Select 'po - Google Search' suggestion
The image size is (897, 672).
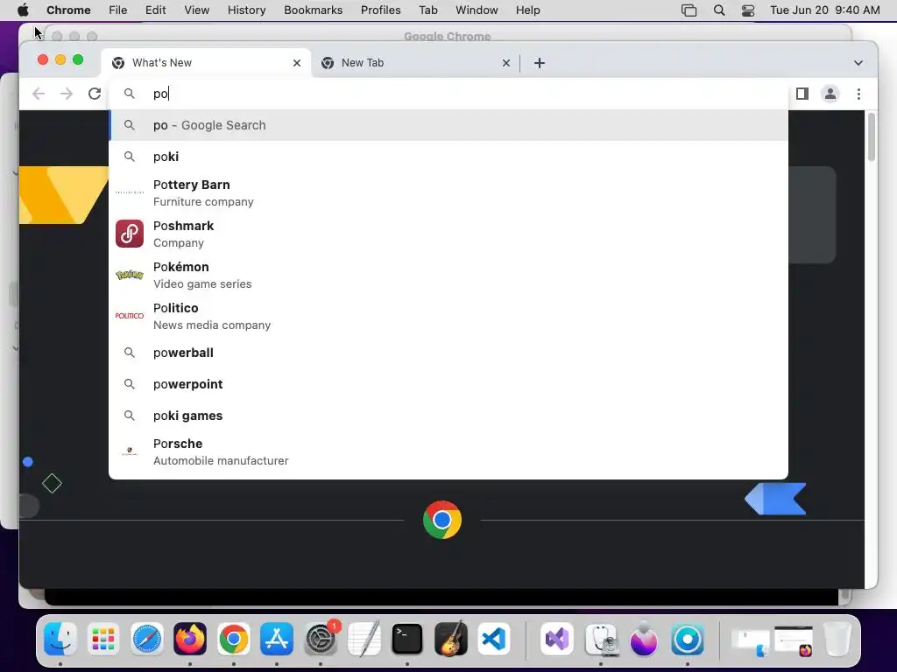coord(448,125)
